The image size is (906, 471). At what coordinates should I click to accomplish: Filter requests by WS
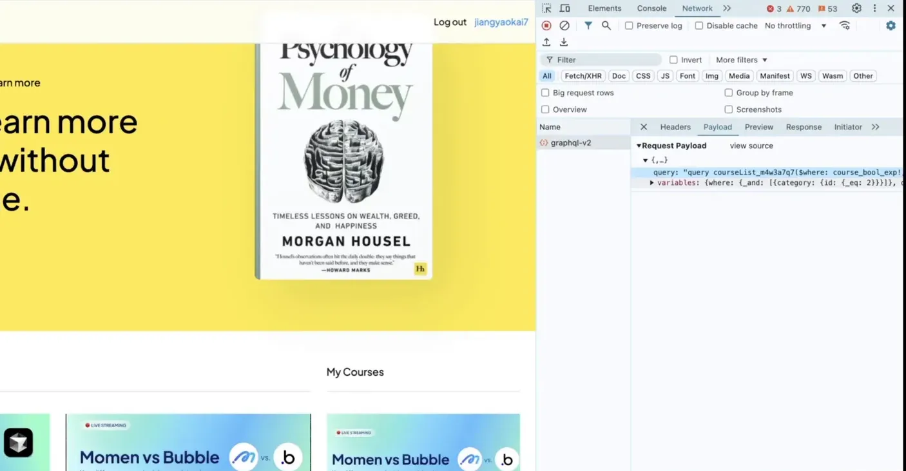click(806, 76)
